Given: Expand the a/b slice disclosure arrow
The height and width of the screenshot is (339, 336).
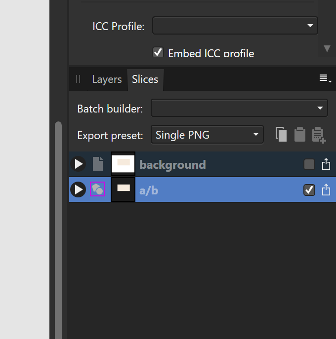Looking at the screenshot, I should point(78,189).
